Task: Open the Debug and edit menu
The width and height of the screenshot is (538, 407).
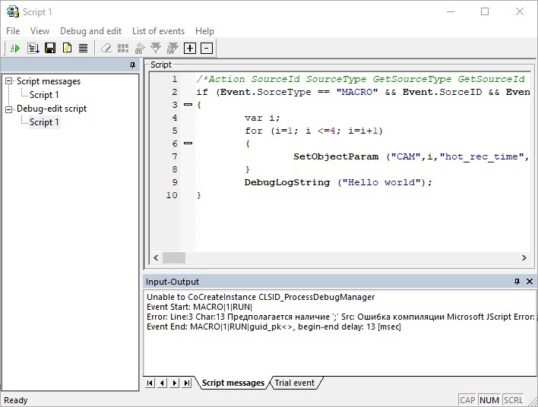Action: 90,31
